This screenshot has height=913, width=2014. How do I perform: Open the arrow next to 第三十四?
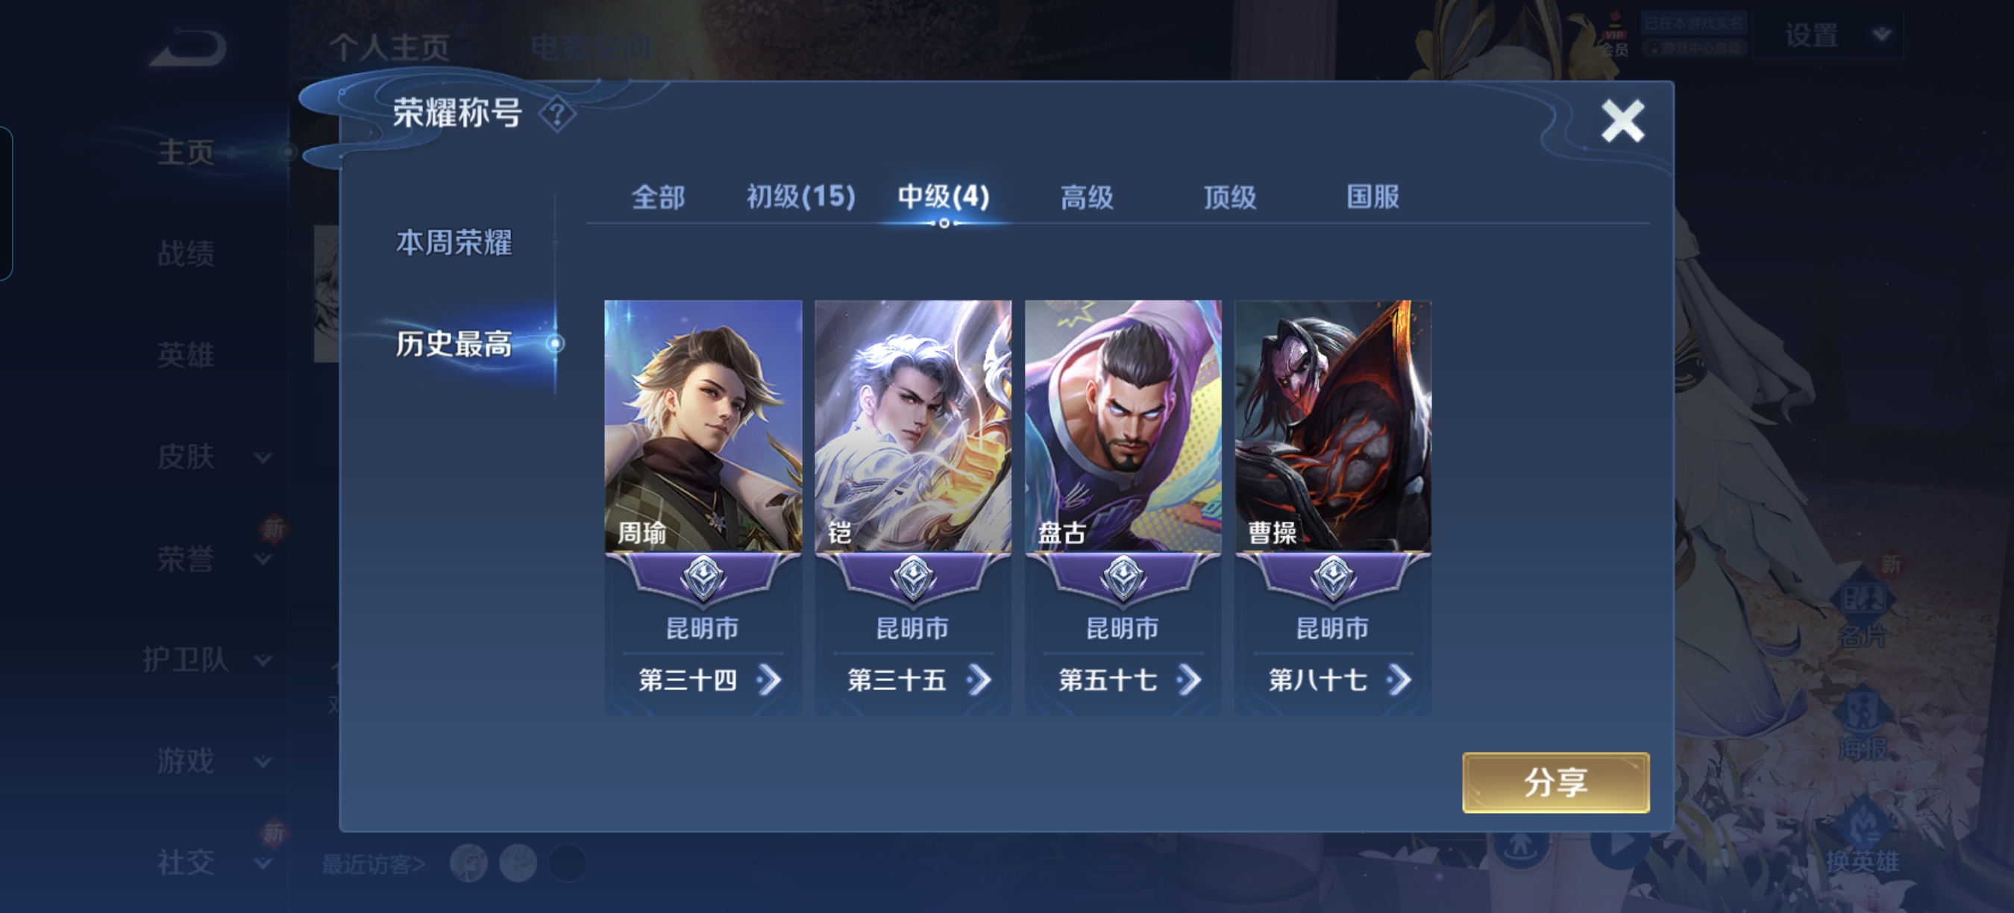point(770,680)
